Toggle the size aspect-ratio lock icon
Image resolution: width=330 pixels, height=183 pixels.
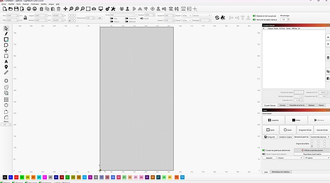[25, 18]
